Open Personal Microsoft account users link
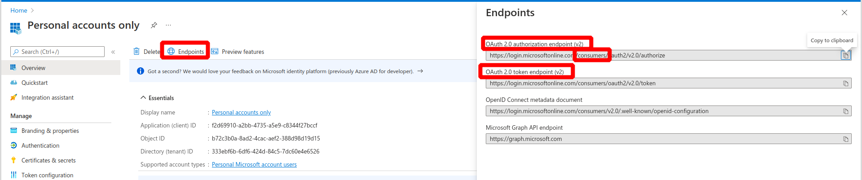The image size is (862, 180). [254, 164]
